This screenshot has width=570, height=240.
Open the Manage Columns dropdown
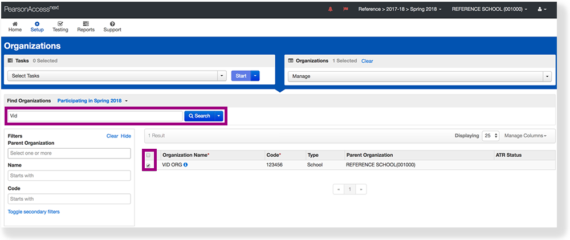(x=525, y=136)
